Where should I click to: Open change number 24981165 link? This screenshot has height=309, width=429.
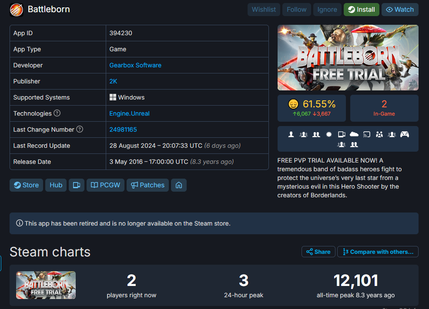[x=123, y=130]
